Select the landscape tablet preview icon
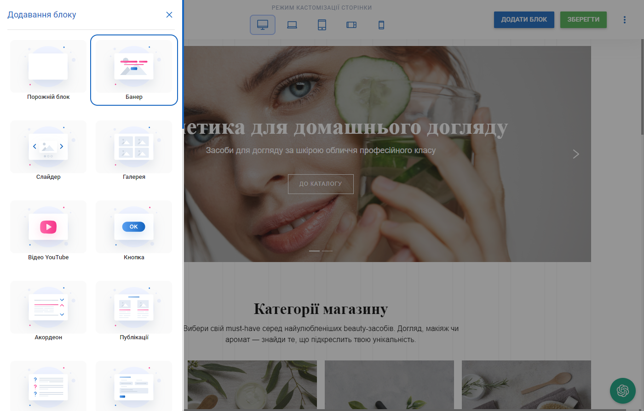The height and width of the screenshot is (411, 644). click(x=351, y=25)
